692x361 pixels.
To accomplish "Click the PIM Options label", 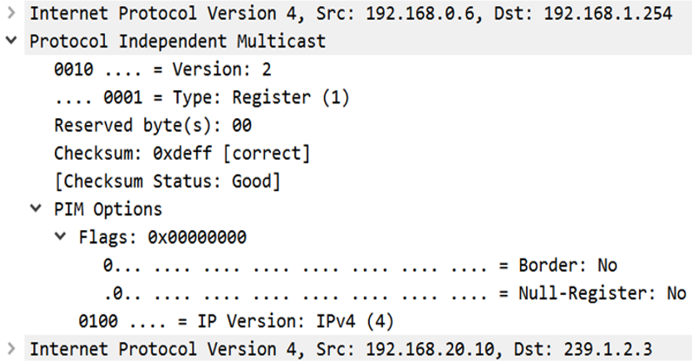I will pos(108,209).
